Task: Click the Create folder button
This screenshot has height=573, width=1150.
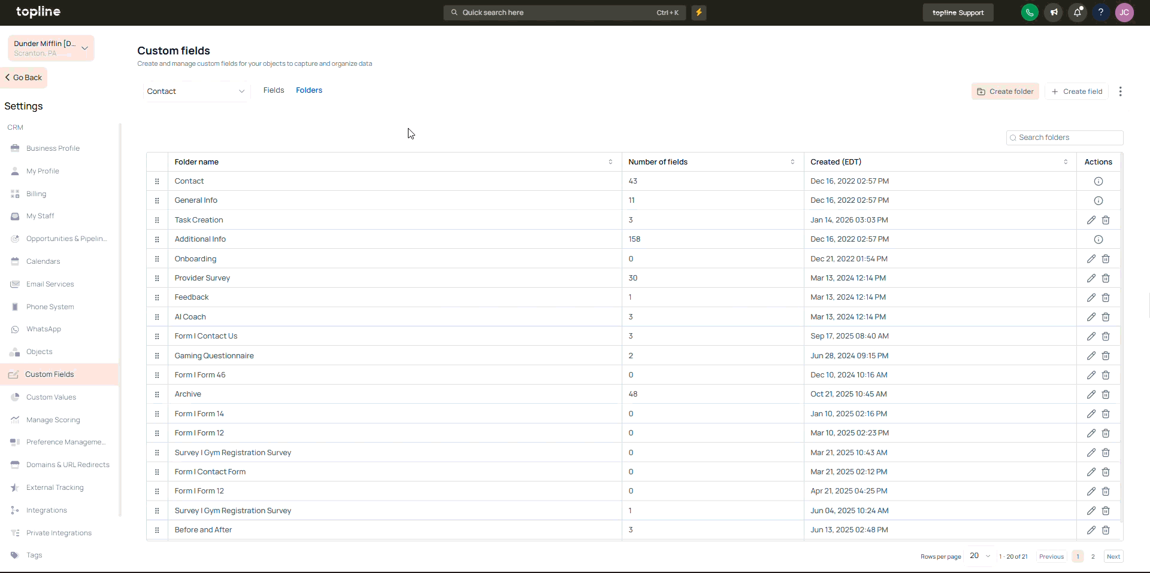Action: (x=1004, y=92)
